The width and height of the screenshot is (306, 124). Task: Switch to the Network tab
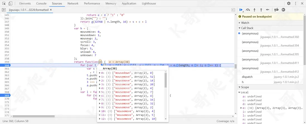[73, 3]
